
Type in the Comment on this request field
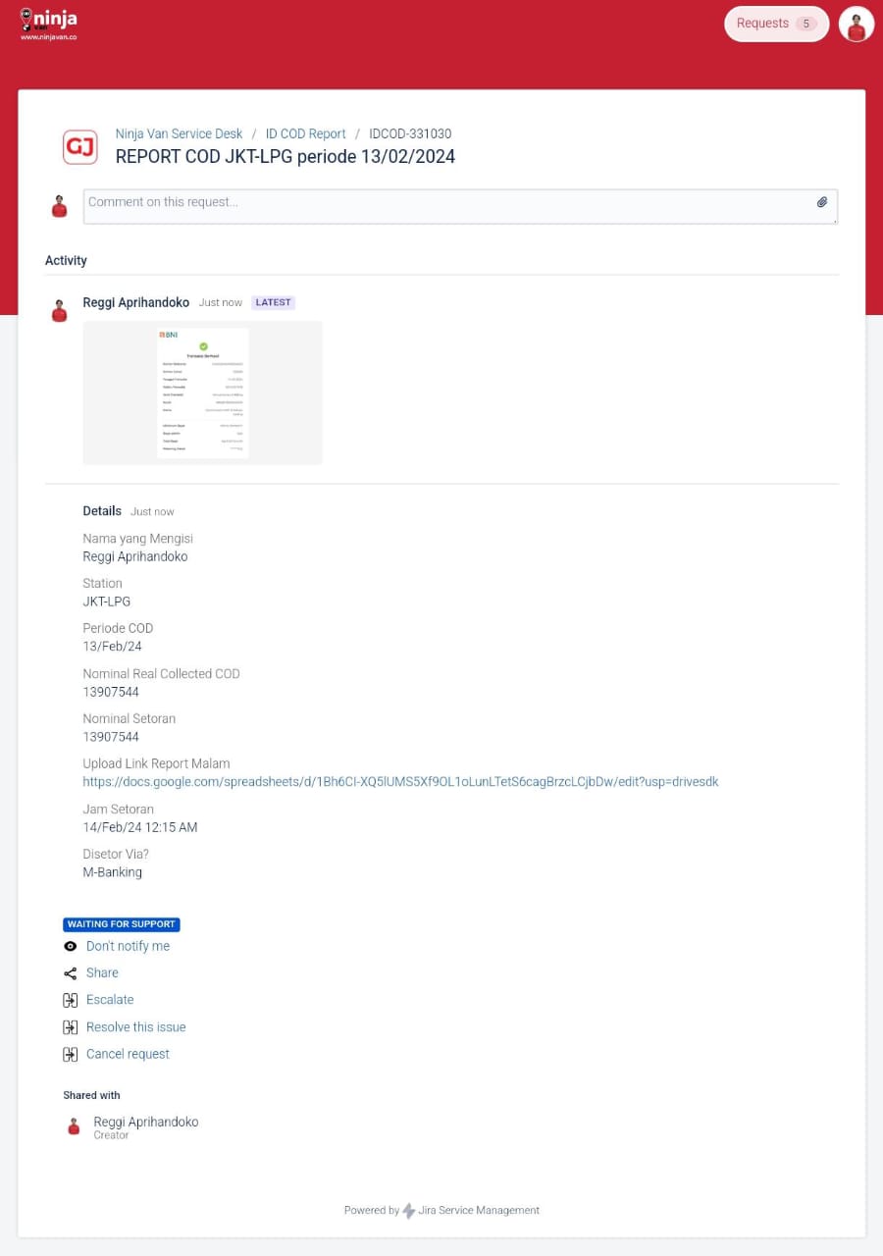446,206
